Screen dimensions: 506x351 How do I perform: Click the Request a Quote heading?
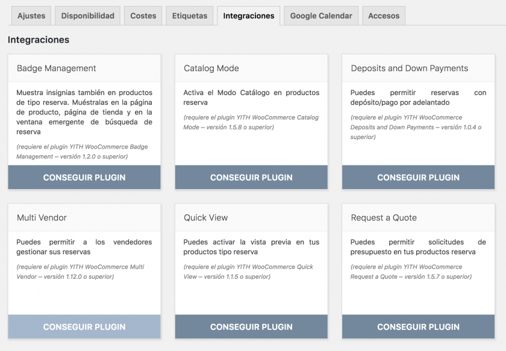384,218
